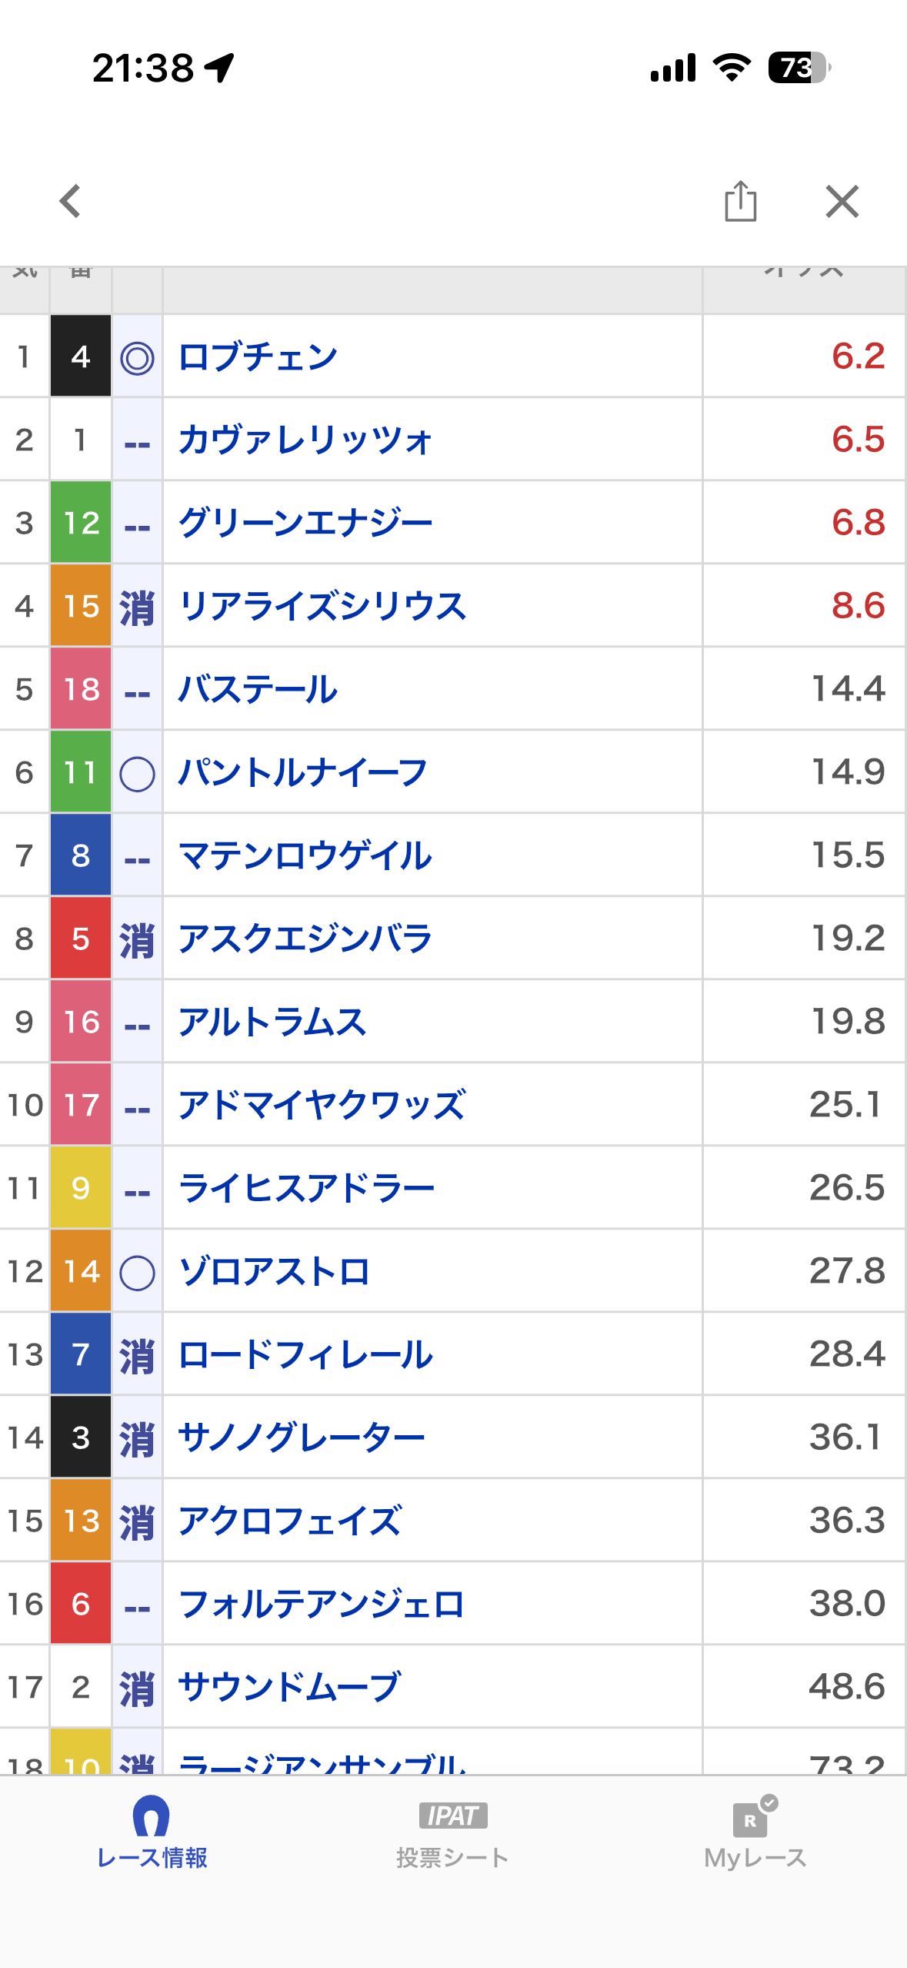
Task: Open horse page for グリーンエナジー
Action: pos(305,524)
